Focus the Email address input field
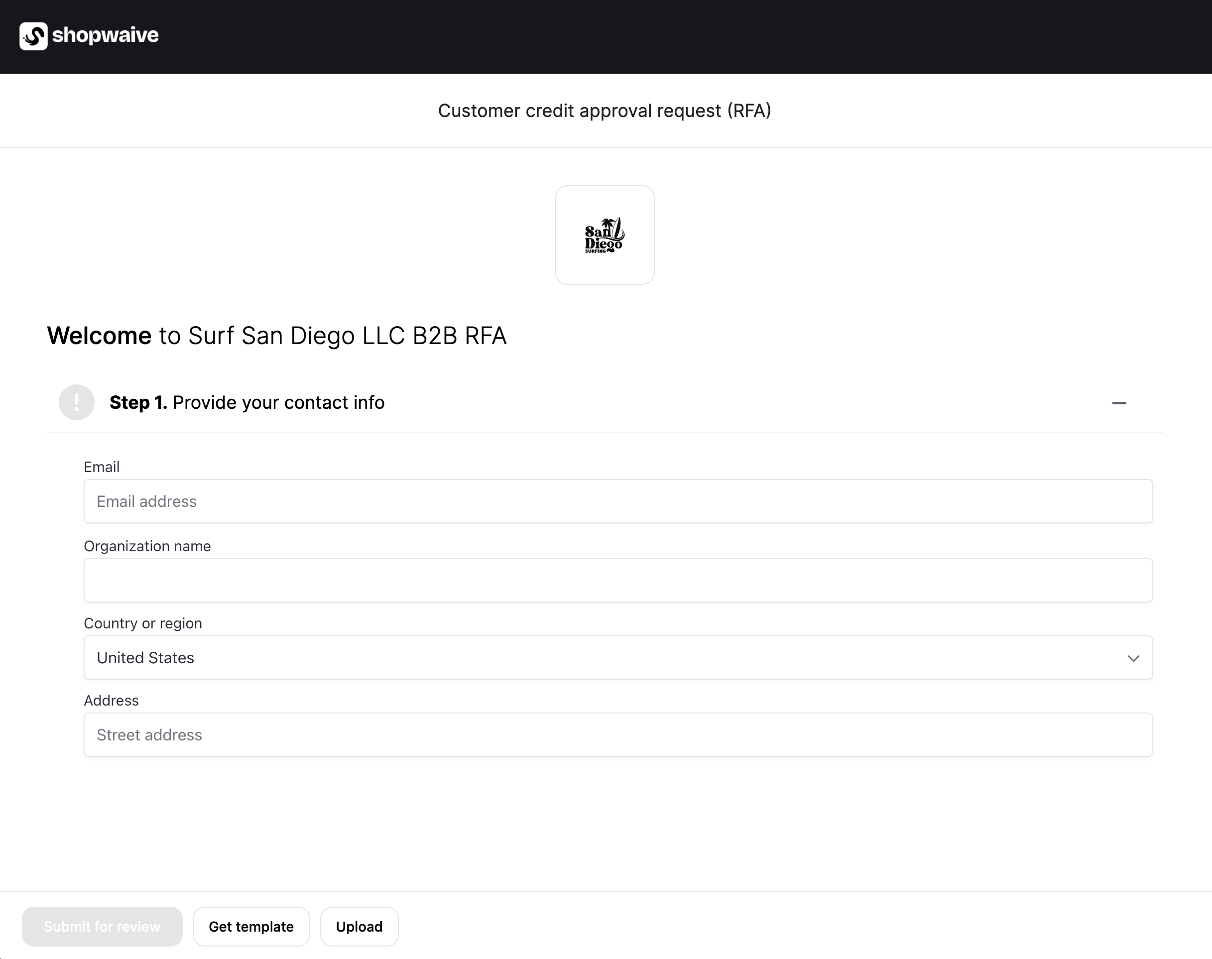Screen dimensions: 1212x959 (x=617, y=501)
